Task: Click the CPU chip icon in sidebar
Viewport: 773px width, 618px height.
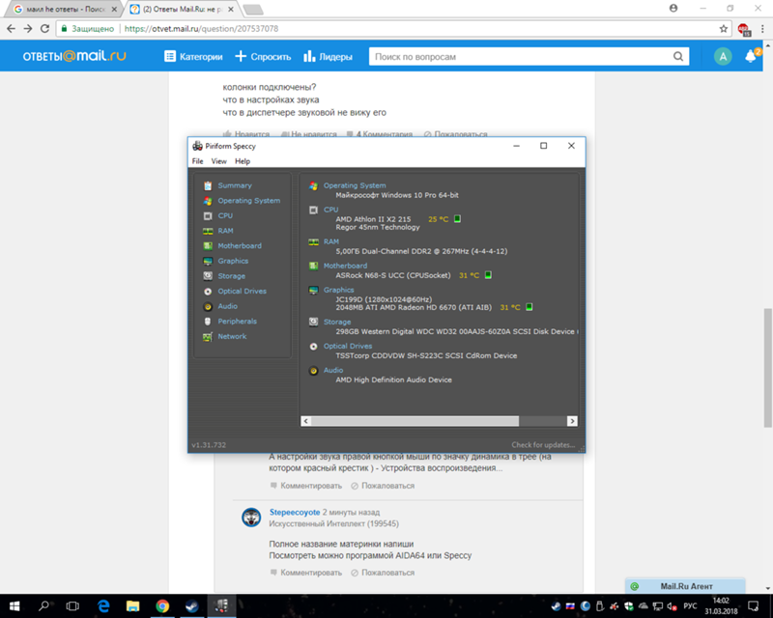Action: [208, 216]
